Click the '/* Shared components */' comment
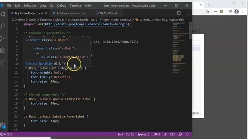The width and height of the screenshot is (248, 139). (x=44, y=95)
